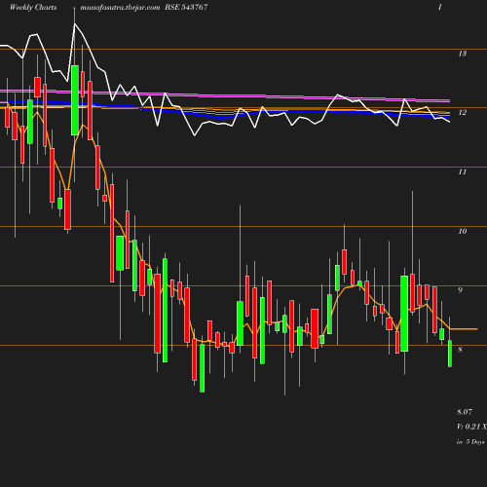The height and width of the screenshot is (487, 487).
Task: Click the price axis label 11
Action: point(463,171)
